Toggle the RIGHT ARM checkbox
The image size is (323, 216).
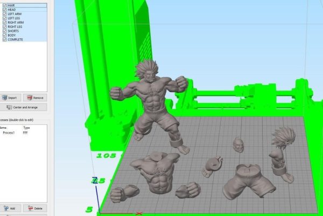click(4, 22)
